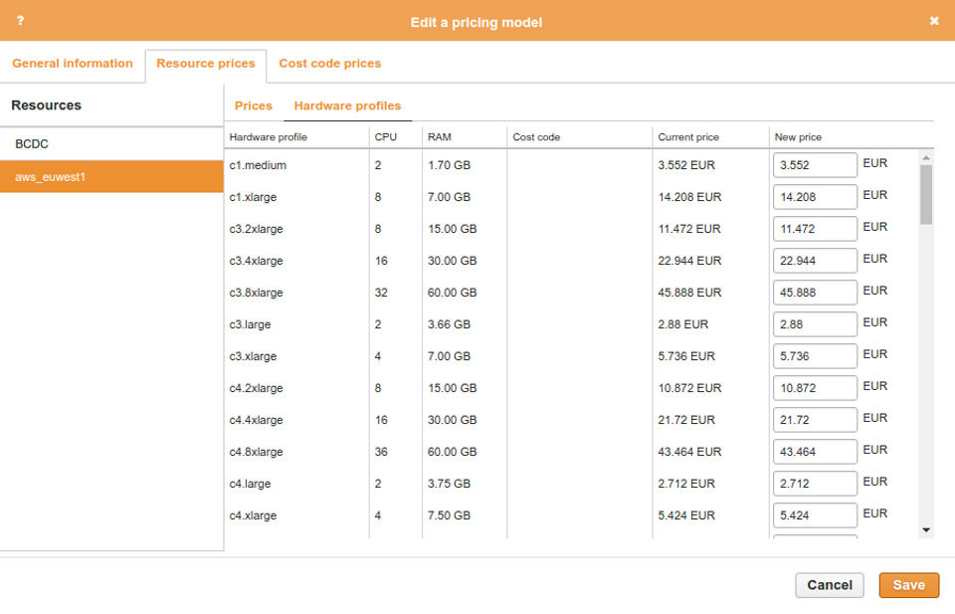
Task: Click the c4.large new price input
Action: coord(815,484)
